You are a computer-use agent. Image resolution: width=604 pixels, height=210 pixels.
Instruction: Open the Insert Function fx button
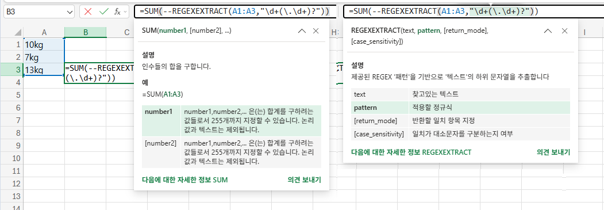117,12
